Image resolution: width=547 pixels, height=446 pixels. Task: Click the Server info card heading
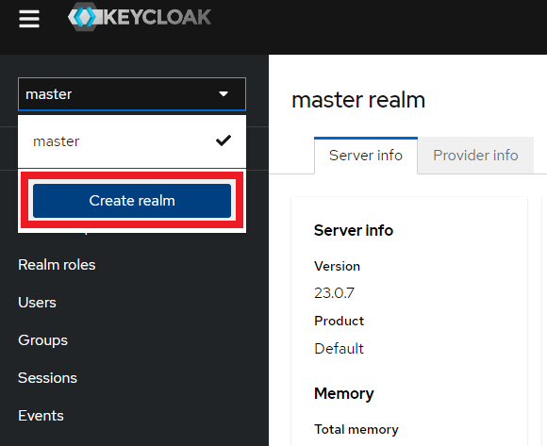354,230
